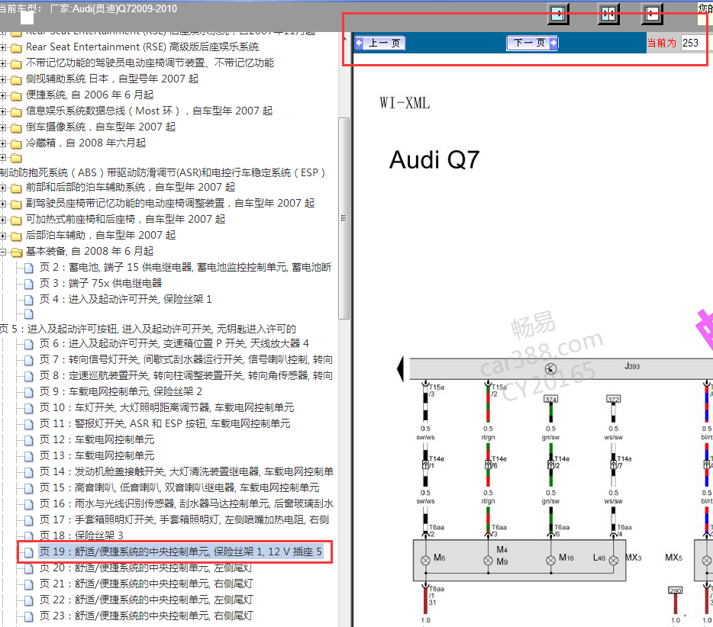Click the J393 control unit bar

[x=561, y=368]
